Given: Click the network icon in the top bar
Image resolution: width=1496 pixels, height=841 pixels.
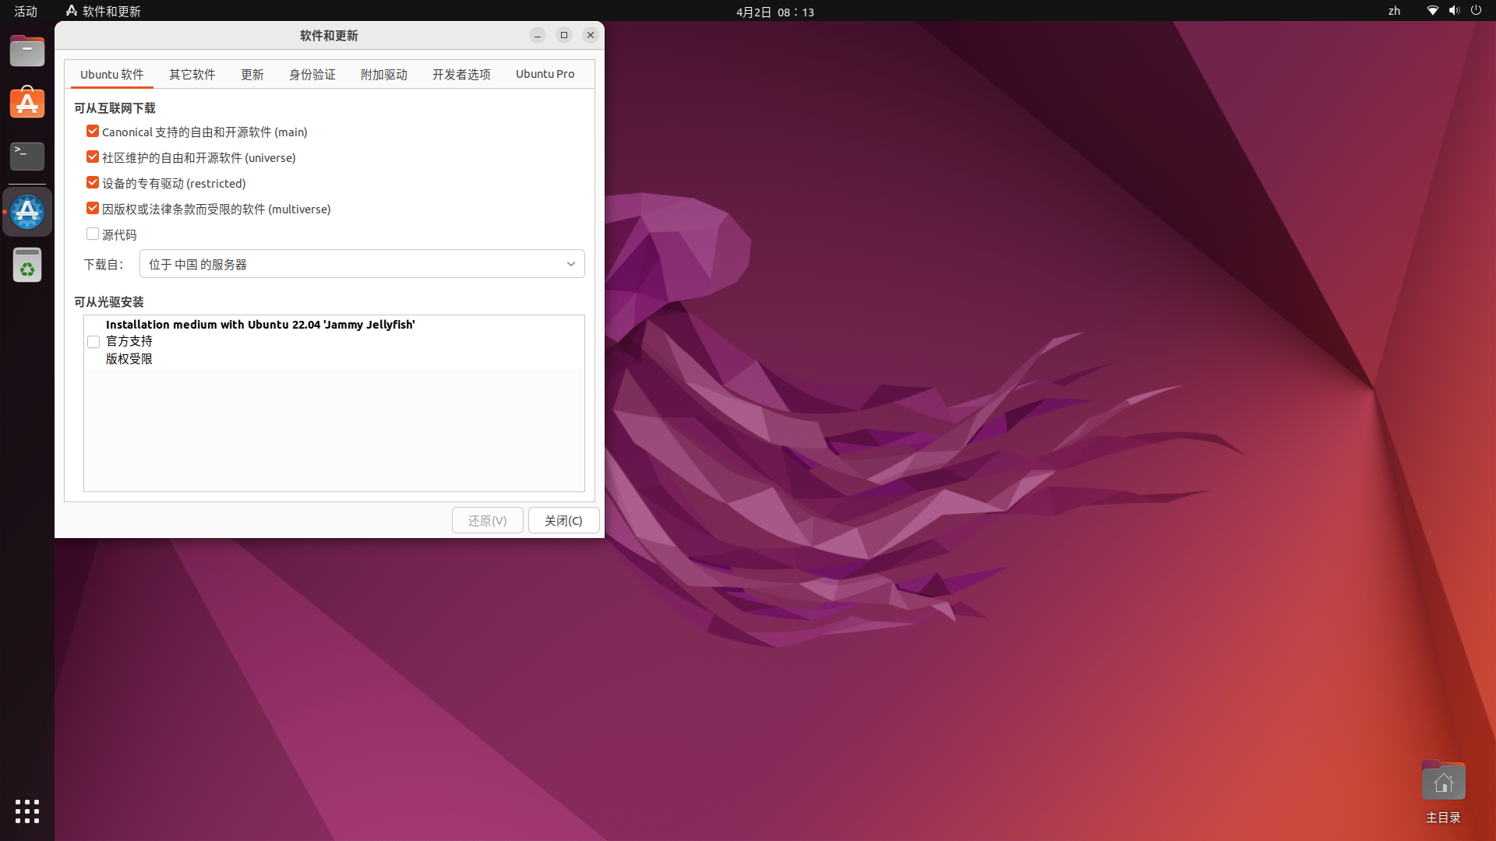Looking at the screenshot, I should point(1432,11).
